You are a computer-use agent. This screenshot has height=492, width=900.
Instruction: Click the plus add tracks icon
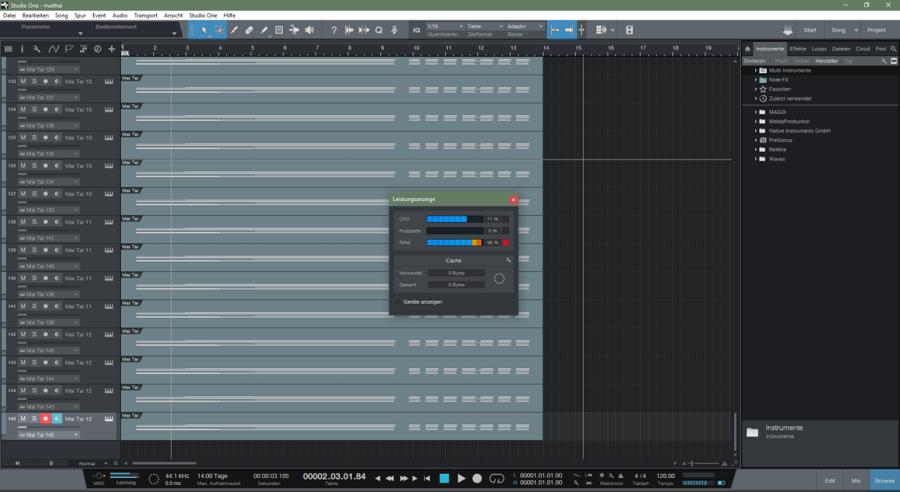click(112, 49)
